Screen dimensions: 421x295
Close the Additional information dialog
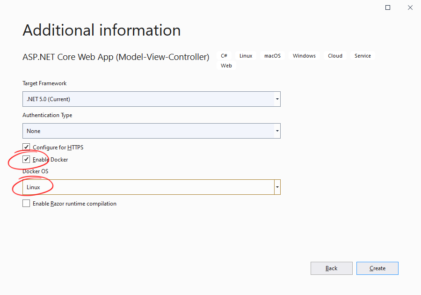(410, 7)
